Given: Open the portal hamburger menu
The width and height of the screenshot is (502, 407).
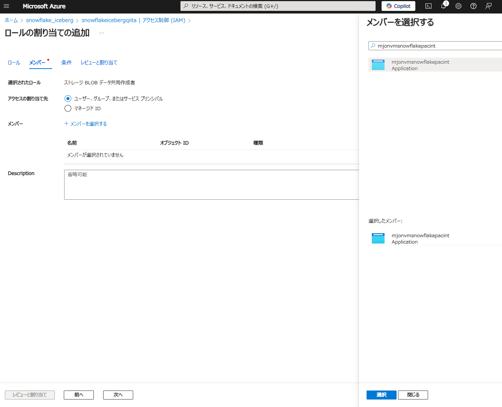Looking at the screenshot, I should (6, 6).
